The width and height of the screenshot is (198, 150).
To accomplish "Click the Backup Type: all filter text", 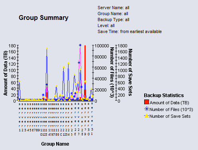I will coord(114,19).
